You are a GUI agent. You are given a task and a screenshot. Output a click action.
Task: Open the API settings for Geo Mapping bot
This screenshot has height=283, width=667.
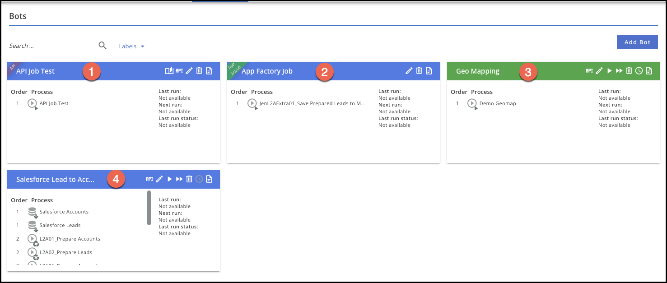590,70
